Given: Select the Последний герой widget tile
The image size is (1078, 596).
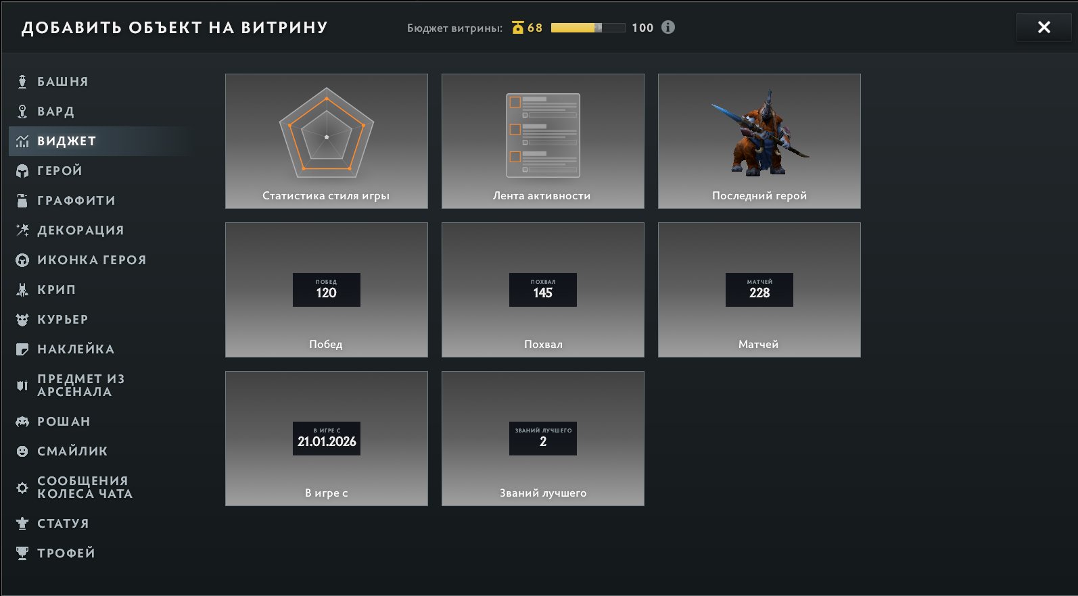Looking at the screenshot, I should point(759,141).
